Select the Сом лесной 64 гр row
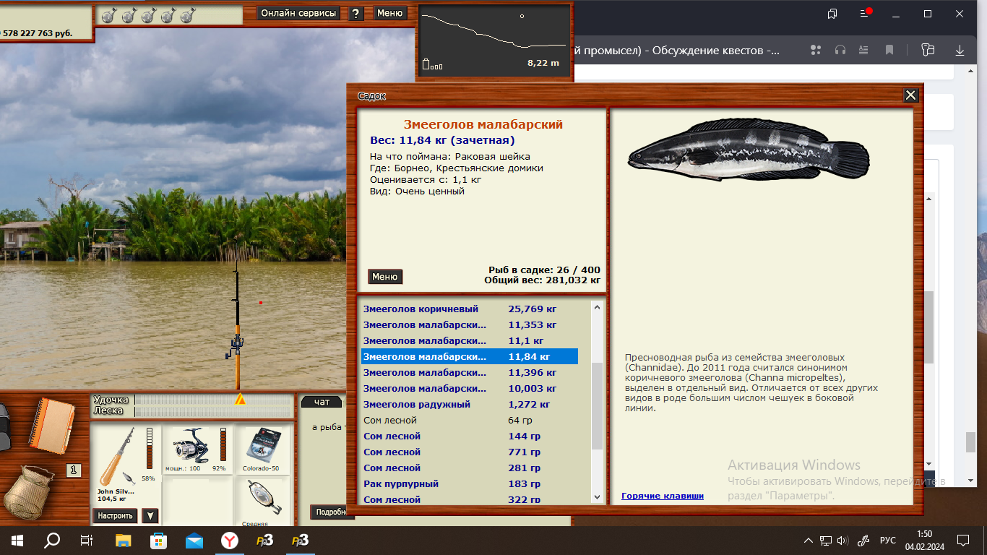This screenshot has height=555, width=987. pyautogui.click(x=470, y=420)
